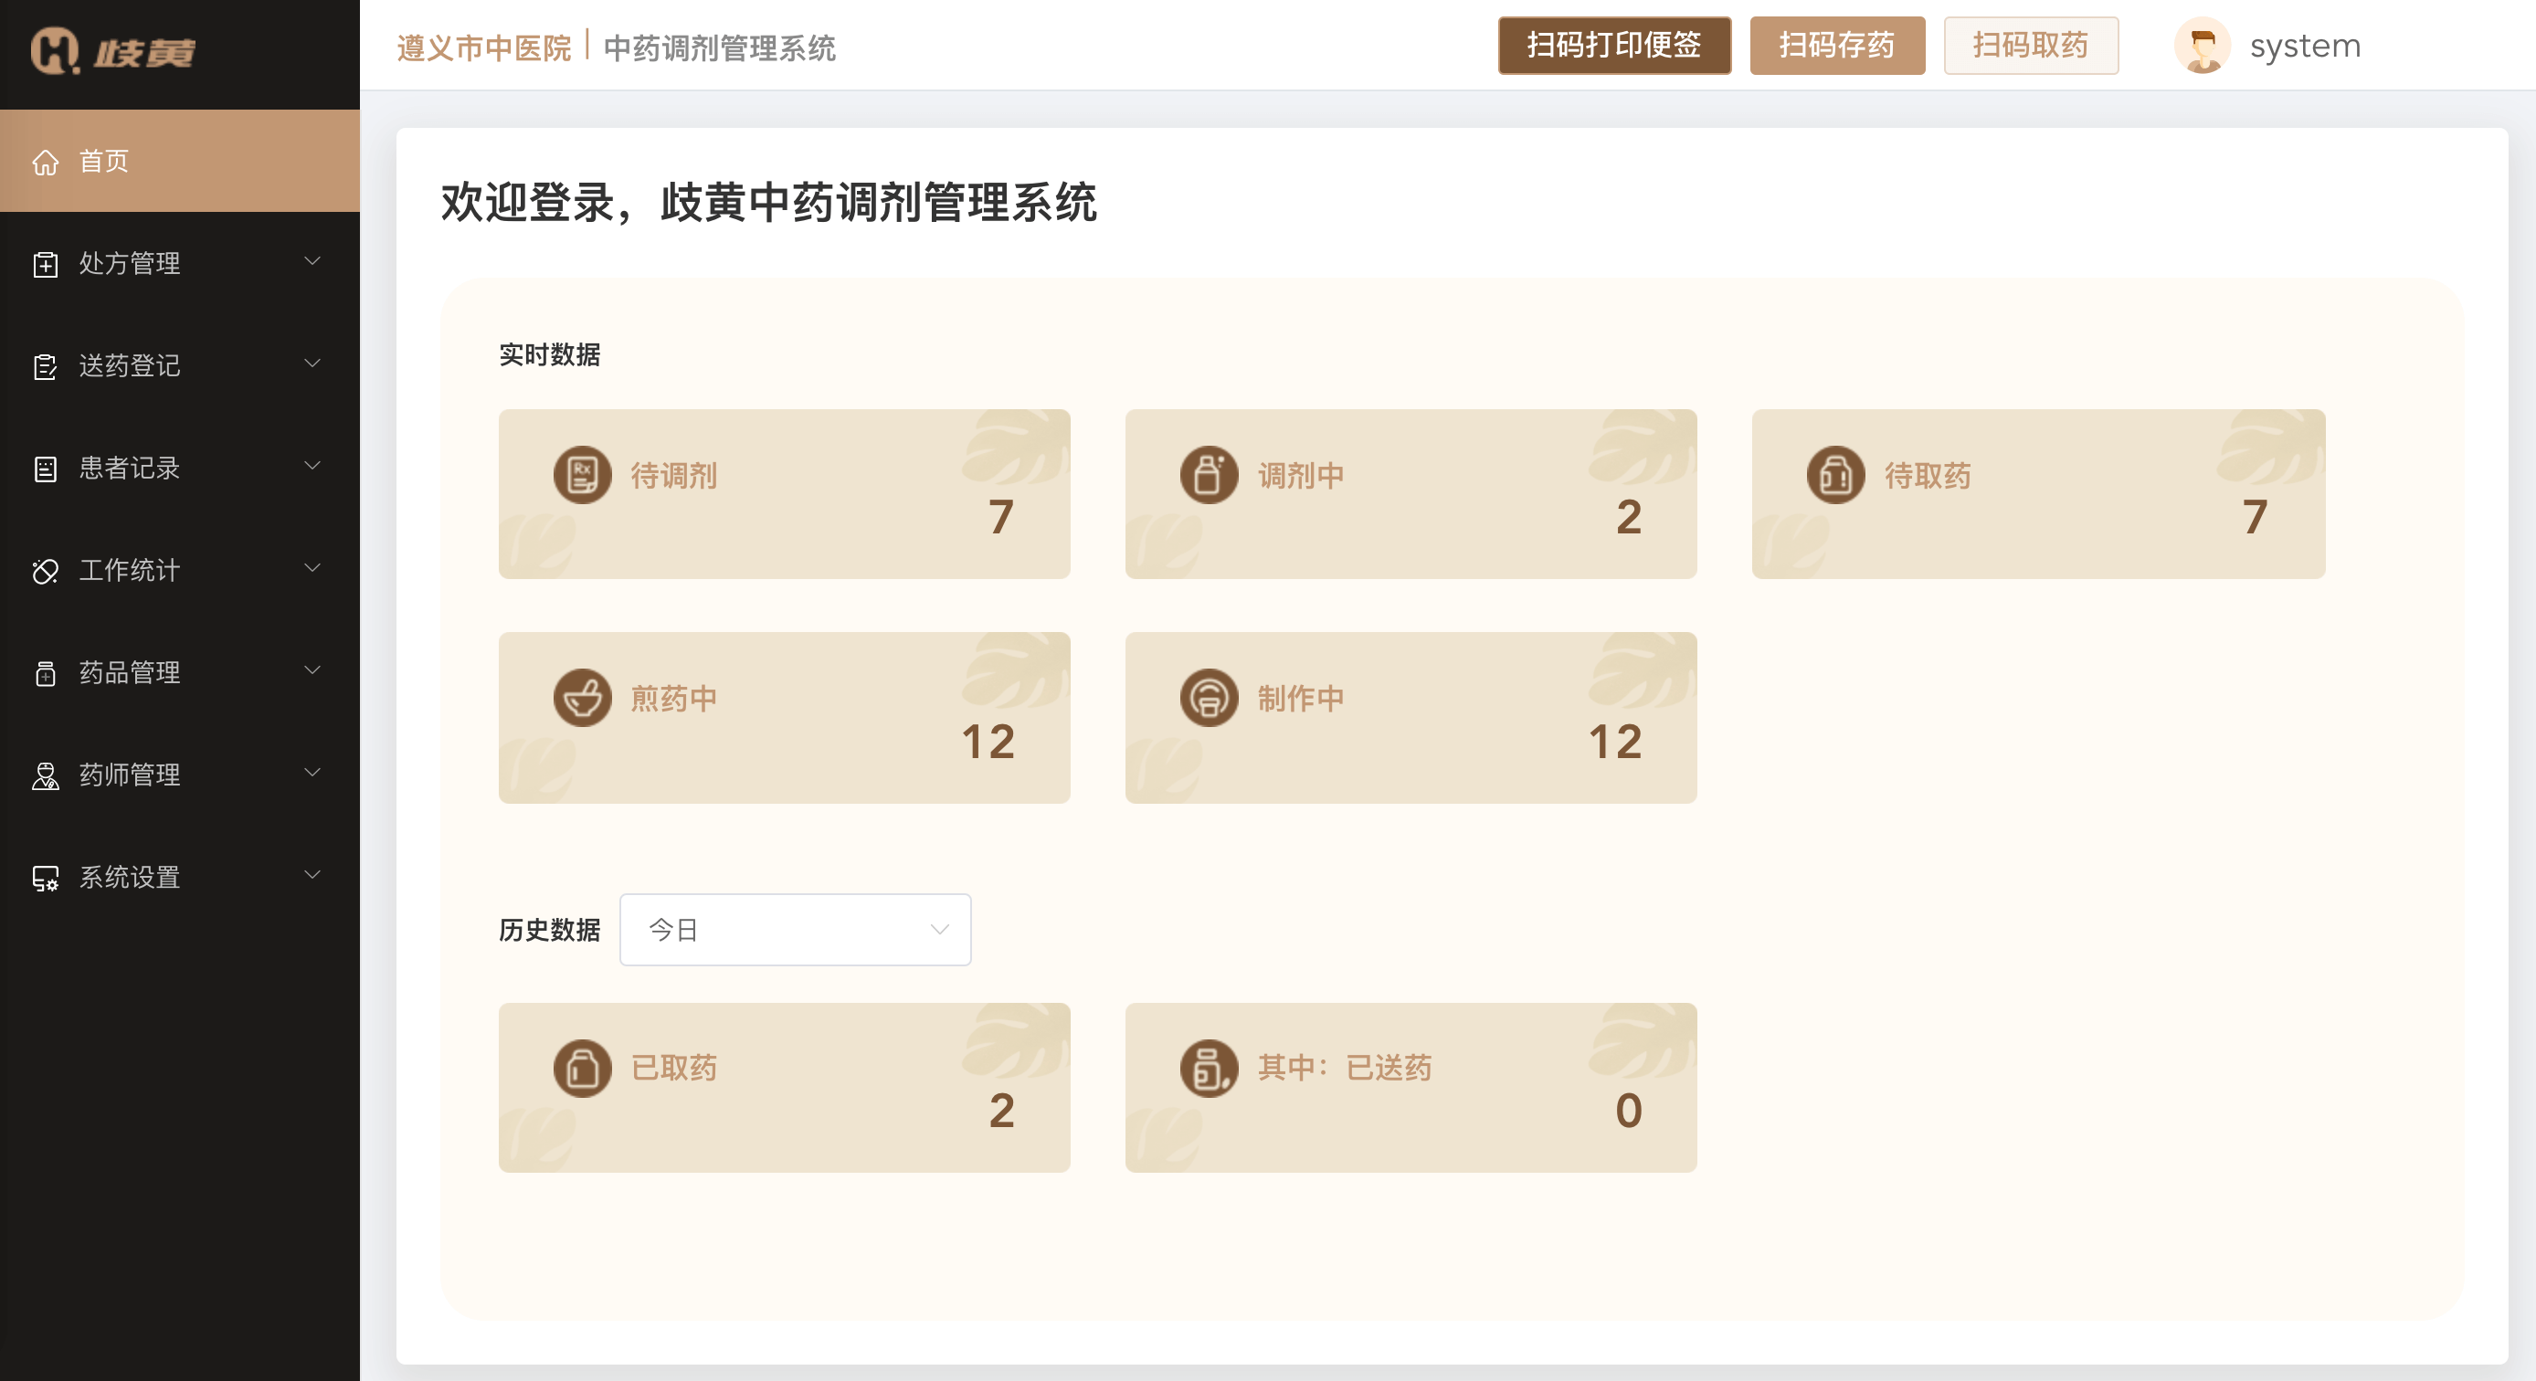The width and height of the screenshot is (2536, 1381).
Task: Expand the 系统设置 menu chevron
Action: coord(313,875)
